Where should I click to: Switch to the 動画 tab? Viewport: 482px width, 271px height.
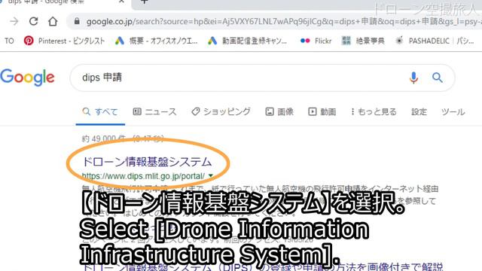coord(322,111)
